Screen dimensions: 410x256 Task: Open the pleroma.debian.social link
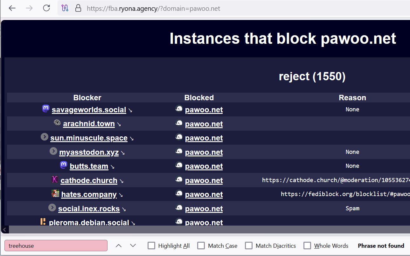pyautogui.click(x=89, y=222)
